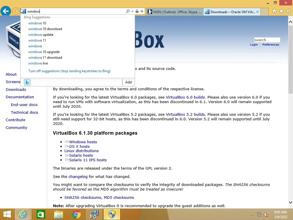Pick the 'windows 10 upgrade' suggestion

[x=44, y=52]
